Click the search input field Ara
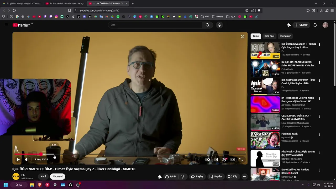This screenshot has height=189, width=336. tap(155, 25)
